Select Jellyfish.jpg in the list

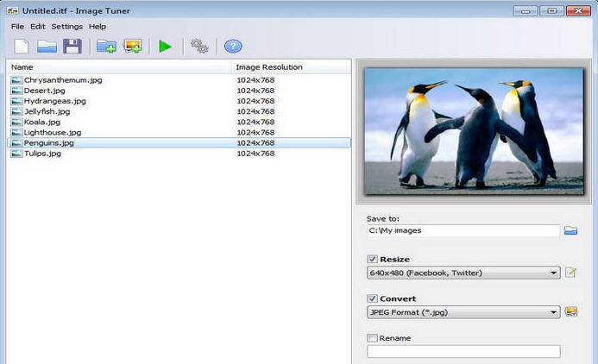pyautogui.click(x=47, y=111)
